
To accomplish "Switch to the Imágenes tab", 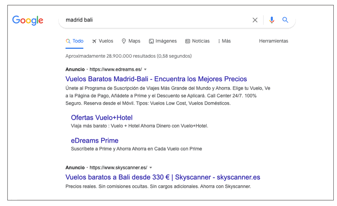I will 163,41.
